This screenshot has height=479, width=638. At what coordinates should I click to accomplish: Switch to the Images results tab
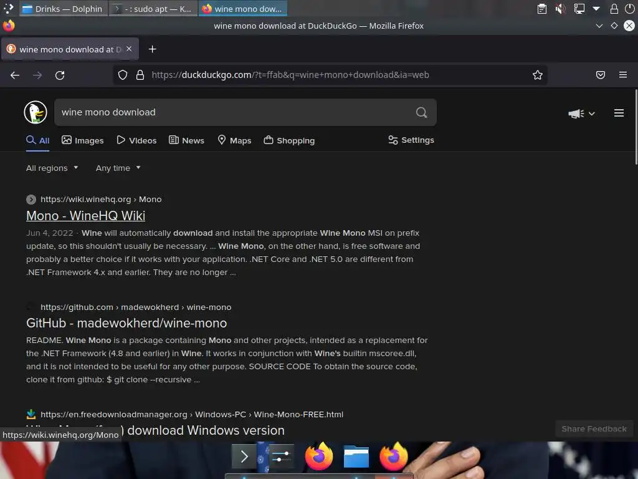[x=83, y=140]
